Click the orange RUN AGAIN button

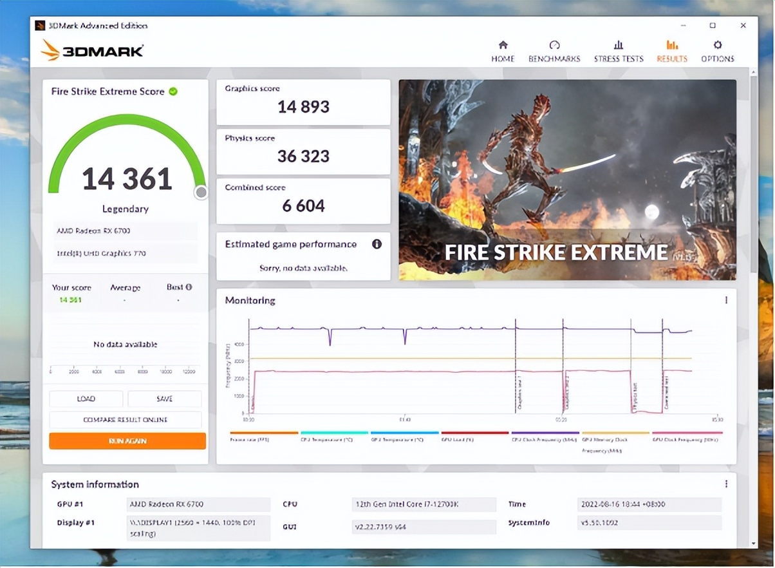pos(127,441)
